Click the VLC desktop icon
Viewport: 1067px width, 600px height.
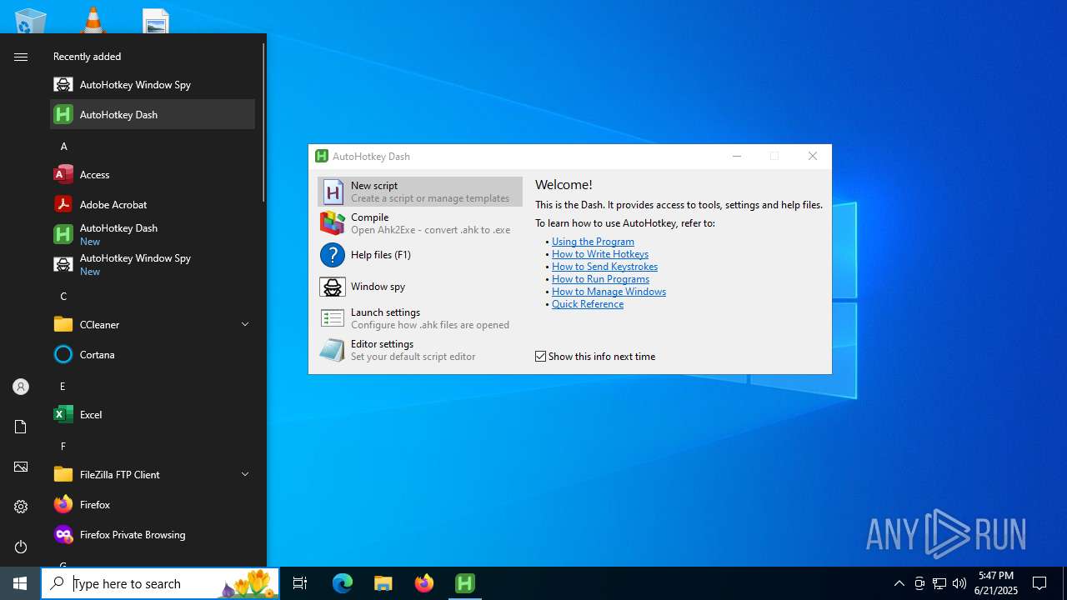93,20
